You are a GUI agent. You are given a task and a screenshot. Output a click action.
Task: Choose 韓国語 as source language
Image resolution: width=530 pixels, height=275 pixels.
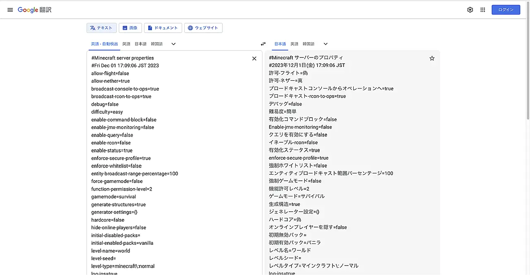157,44
